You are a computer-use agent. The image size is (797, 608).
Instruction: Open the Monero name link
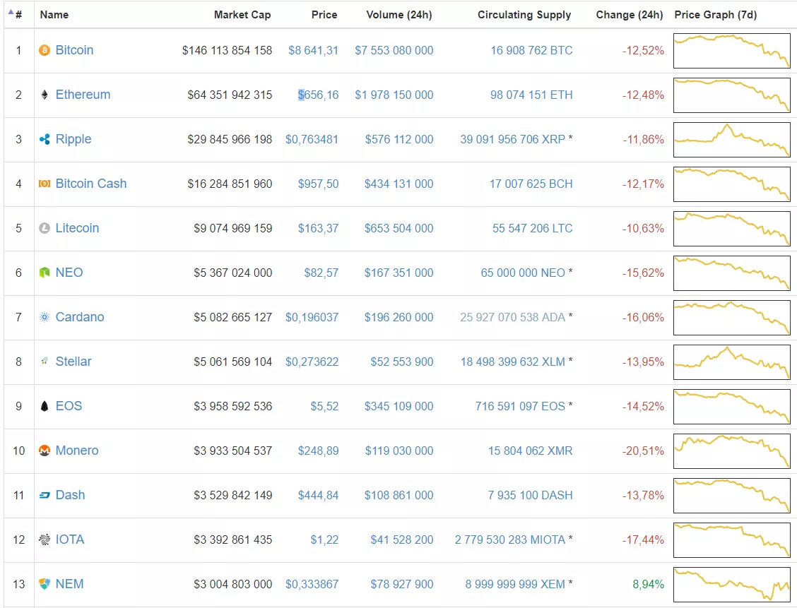coord(77,451)
